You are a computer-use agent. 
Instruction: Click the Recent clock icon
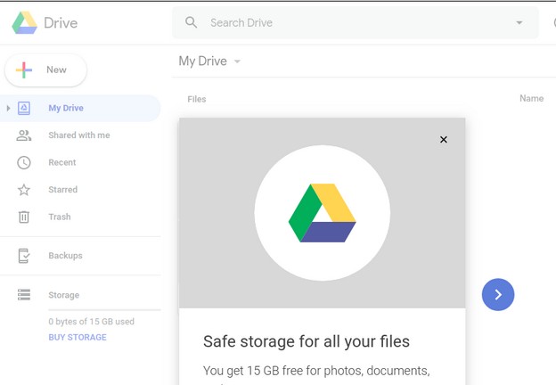coord(24,163)
